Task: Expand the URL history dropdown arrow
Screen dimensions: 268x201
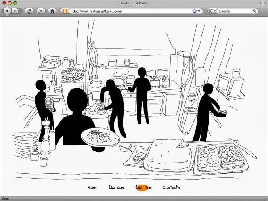Action: click(x=199, y=11)
